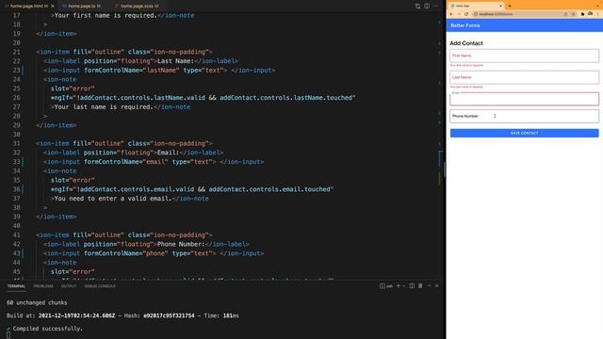Open the DEBUG CONSOLE panel tab
The height and width of the screenshot is (339, 603).
(x=100, y=286)
